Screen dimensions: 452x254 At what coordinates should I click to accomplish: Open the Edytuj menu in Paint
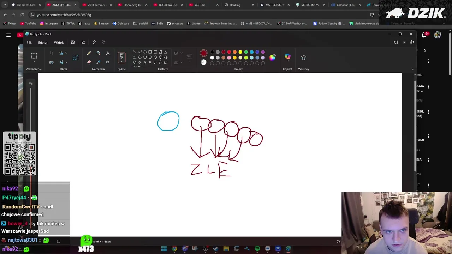click(x=43, y=42)
